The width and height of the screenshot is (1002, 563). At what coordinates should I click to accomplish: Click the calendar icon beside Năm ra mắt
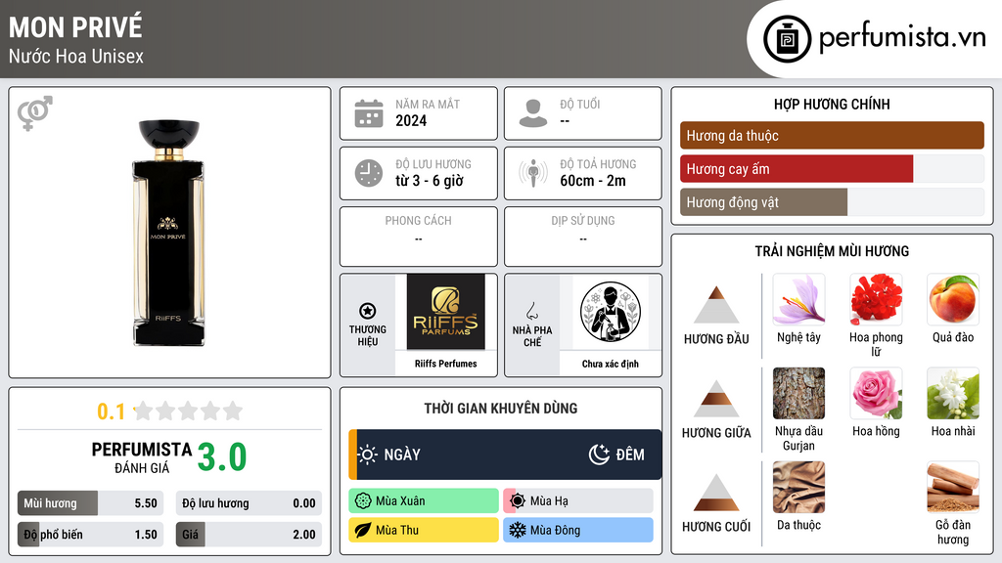[x=369, y=113]
